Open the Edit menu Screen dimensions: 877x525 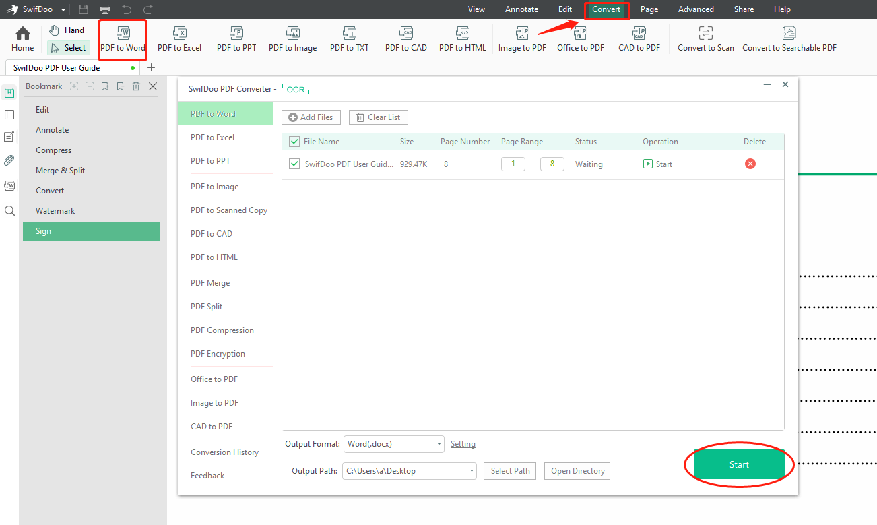click(x=565, y=9)
